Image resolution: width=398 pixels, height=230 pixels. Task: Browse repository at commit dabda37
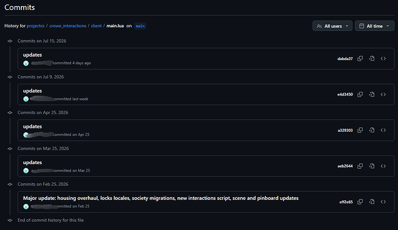(384, 58)
